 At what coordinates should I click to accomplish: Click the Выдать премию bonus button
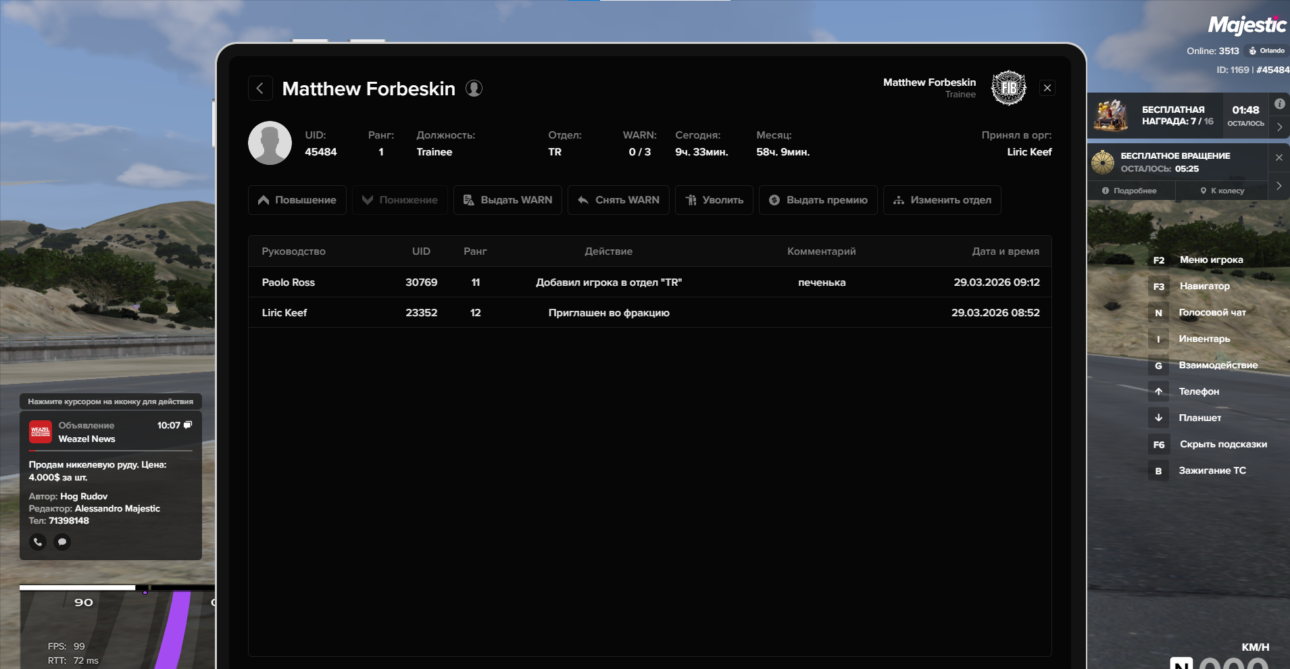pos(818,200)
